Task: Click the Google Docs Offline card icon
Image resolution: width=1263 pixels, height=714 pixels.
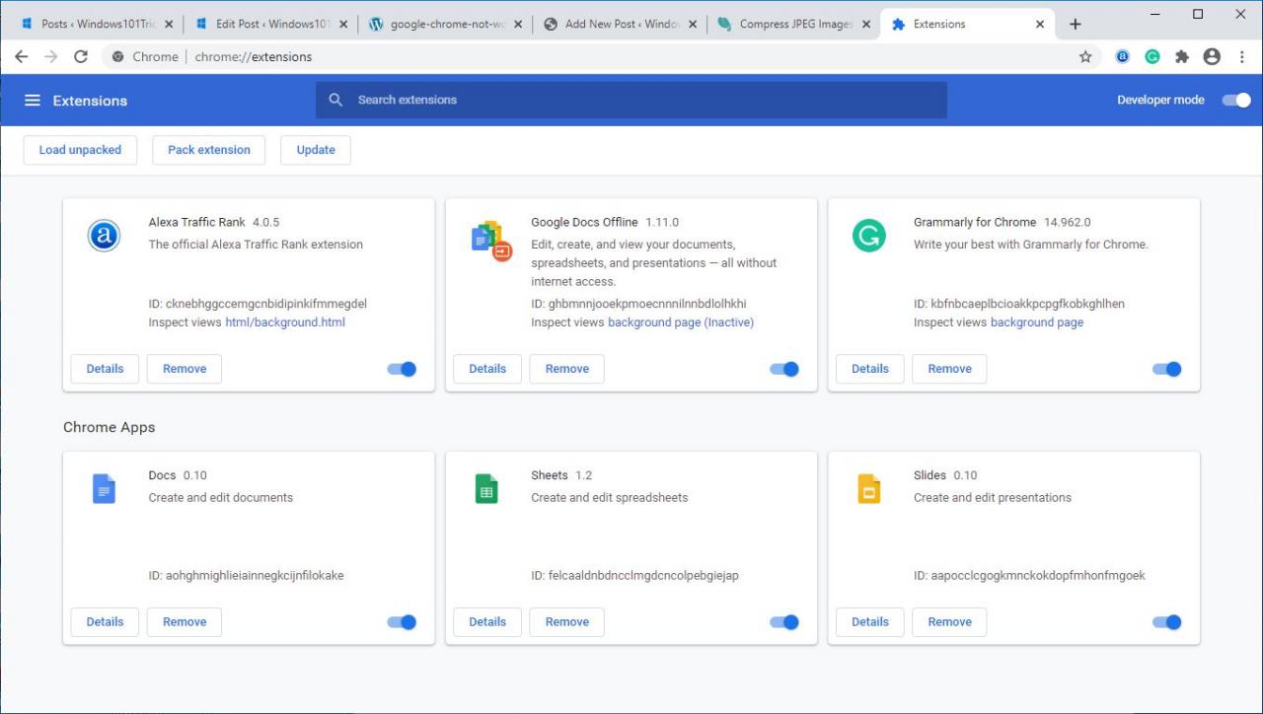Action: point(491,240)
